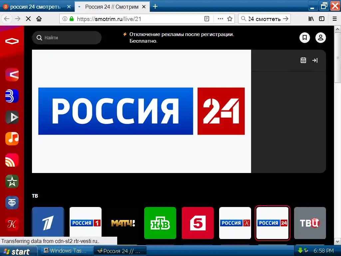The height and width of the screenshot is (256, 341).
Task: Open the Library toolbar icon
Action: tap(311, 19)
